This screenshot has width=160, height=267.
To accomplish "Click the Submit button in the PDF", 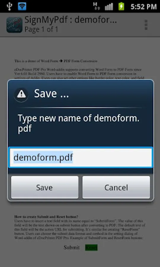I will (72, 247).
